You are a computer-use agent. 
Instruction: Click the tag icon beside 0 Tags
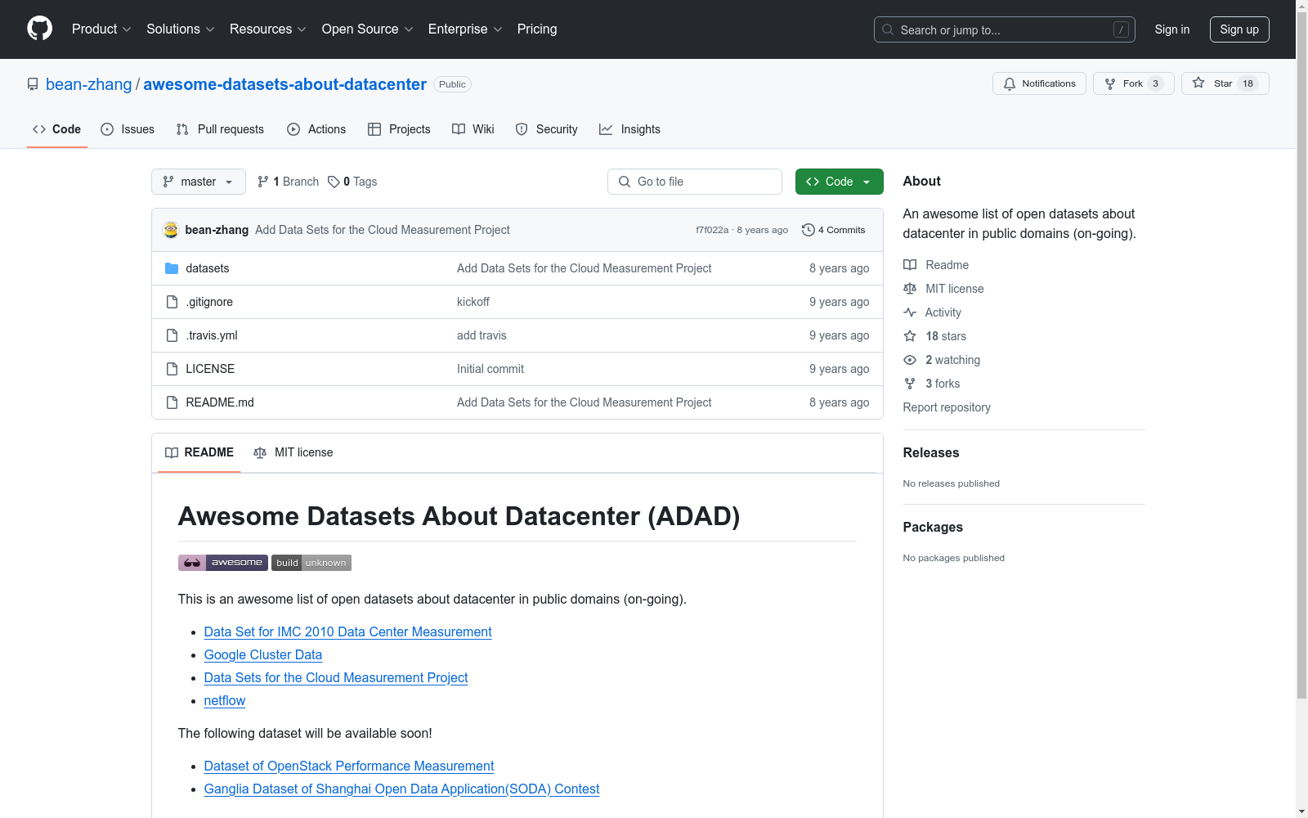point(334,182)
